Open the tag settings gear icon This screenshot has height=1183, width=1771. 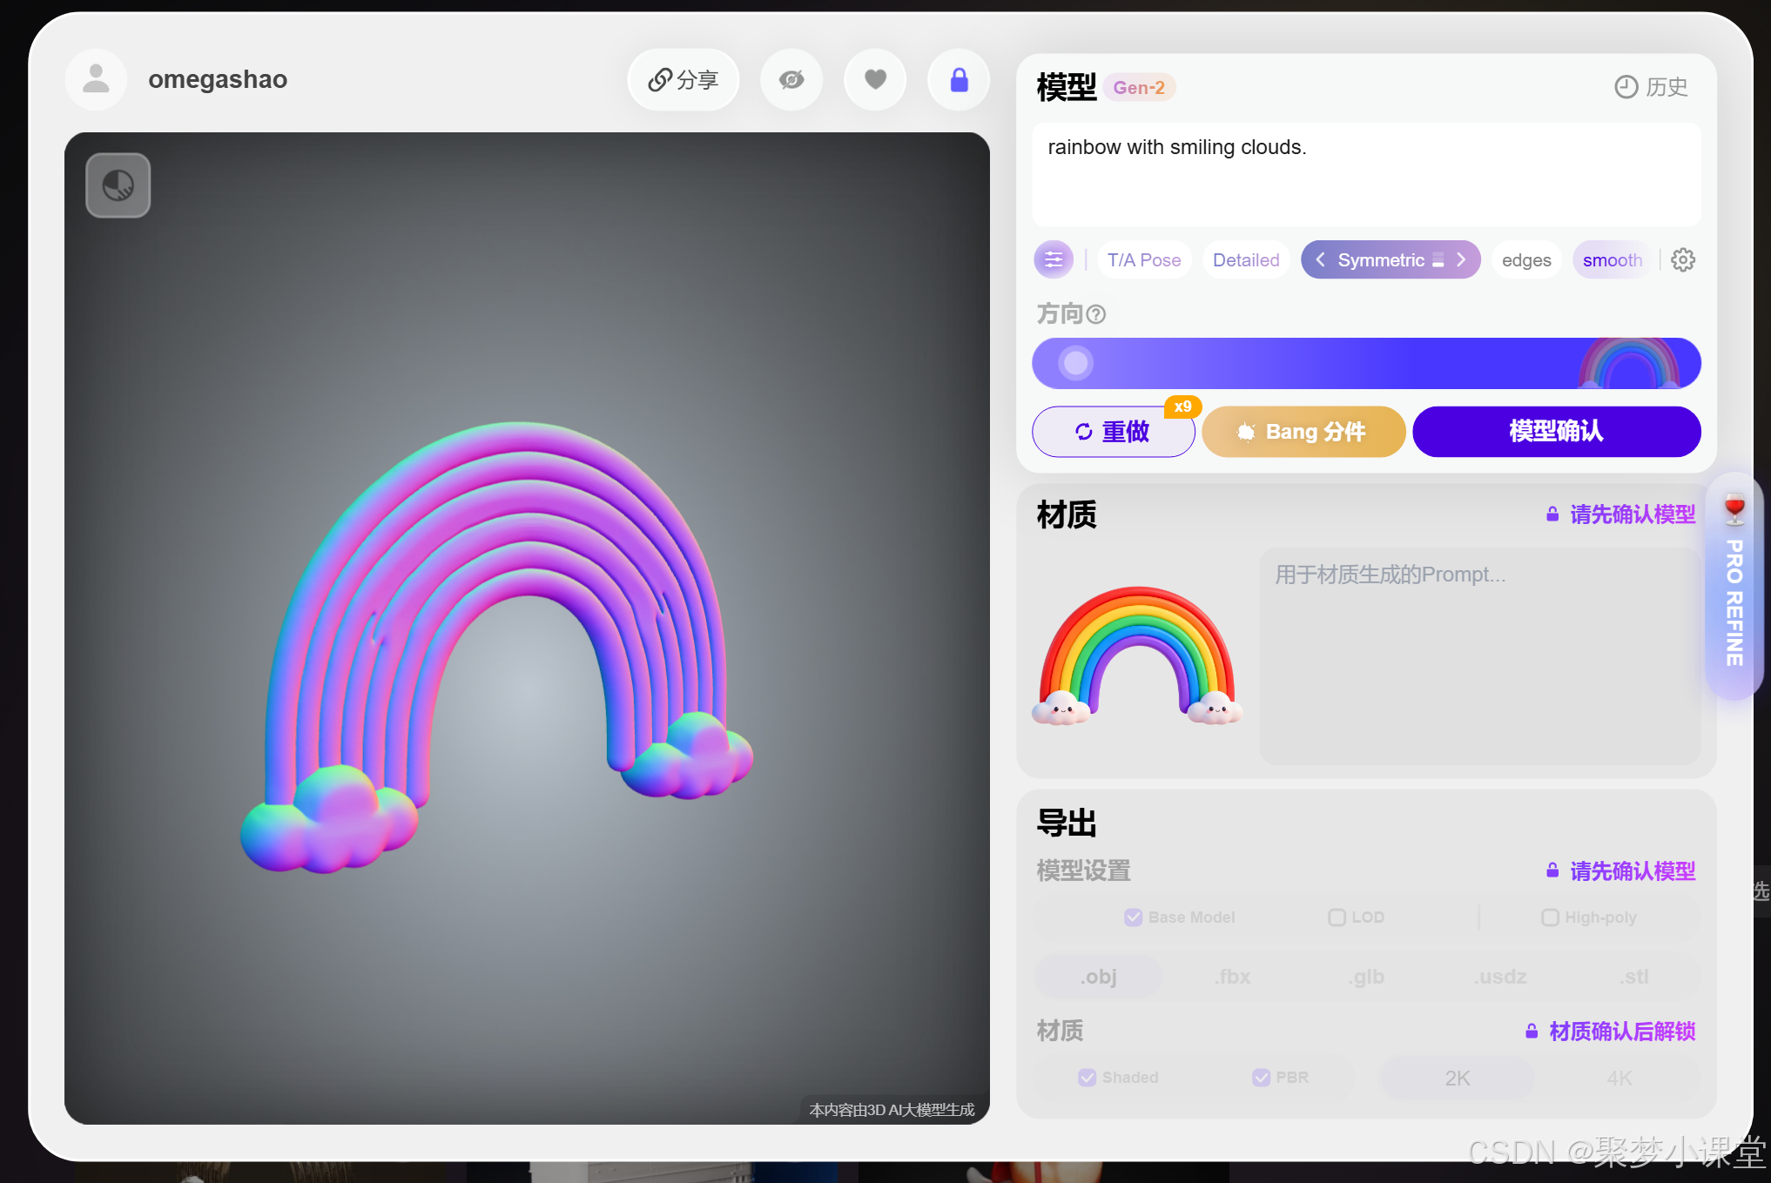point(1683,259)
